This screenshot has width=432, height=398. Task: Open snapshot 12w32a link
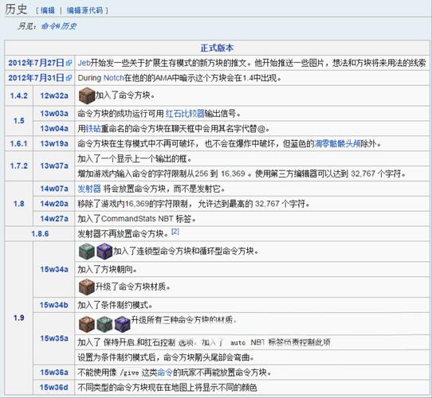[x=54, y=96]
